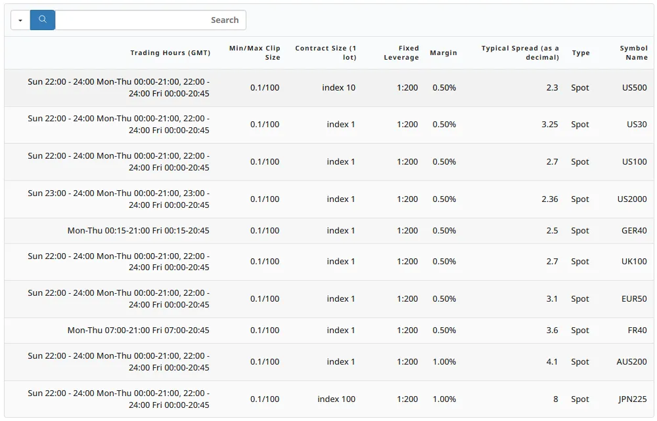Sort by Min/Max Clip Size header
This screenshot has height=421, width=657.
254,53
